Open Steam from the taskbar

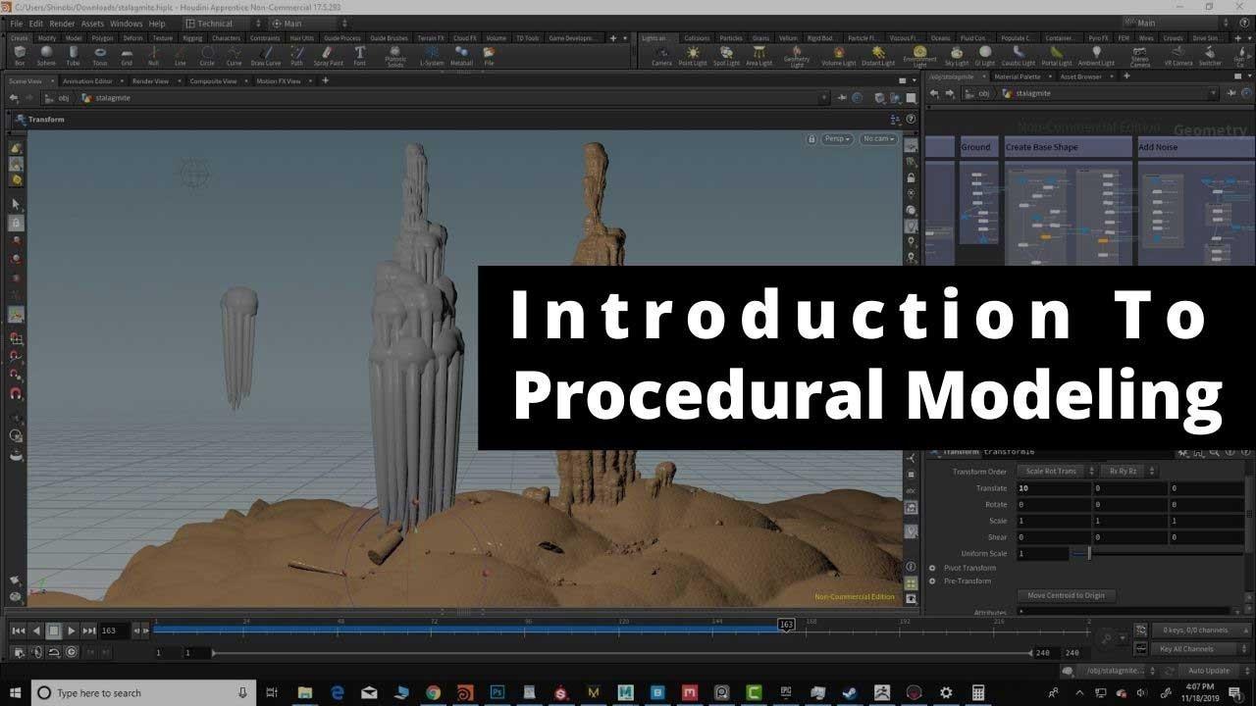tap(851, 692)
